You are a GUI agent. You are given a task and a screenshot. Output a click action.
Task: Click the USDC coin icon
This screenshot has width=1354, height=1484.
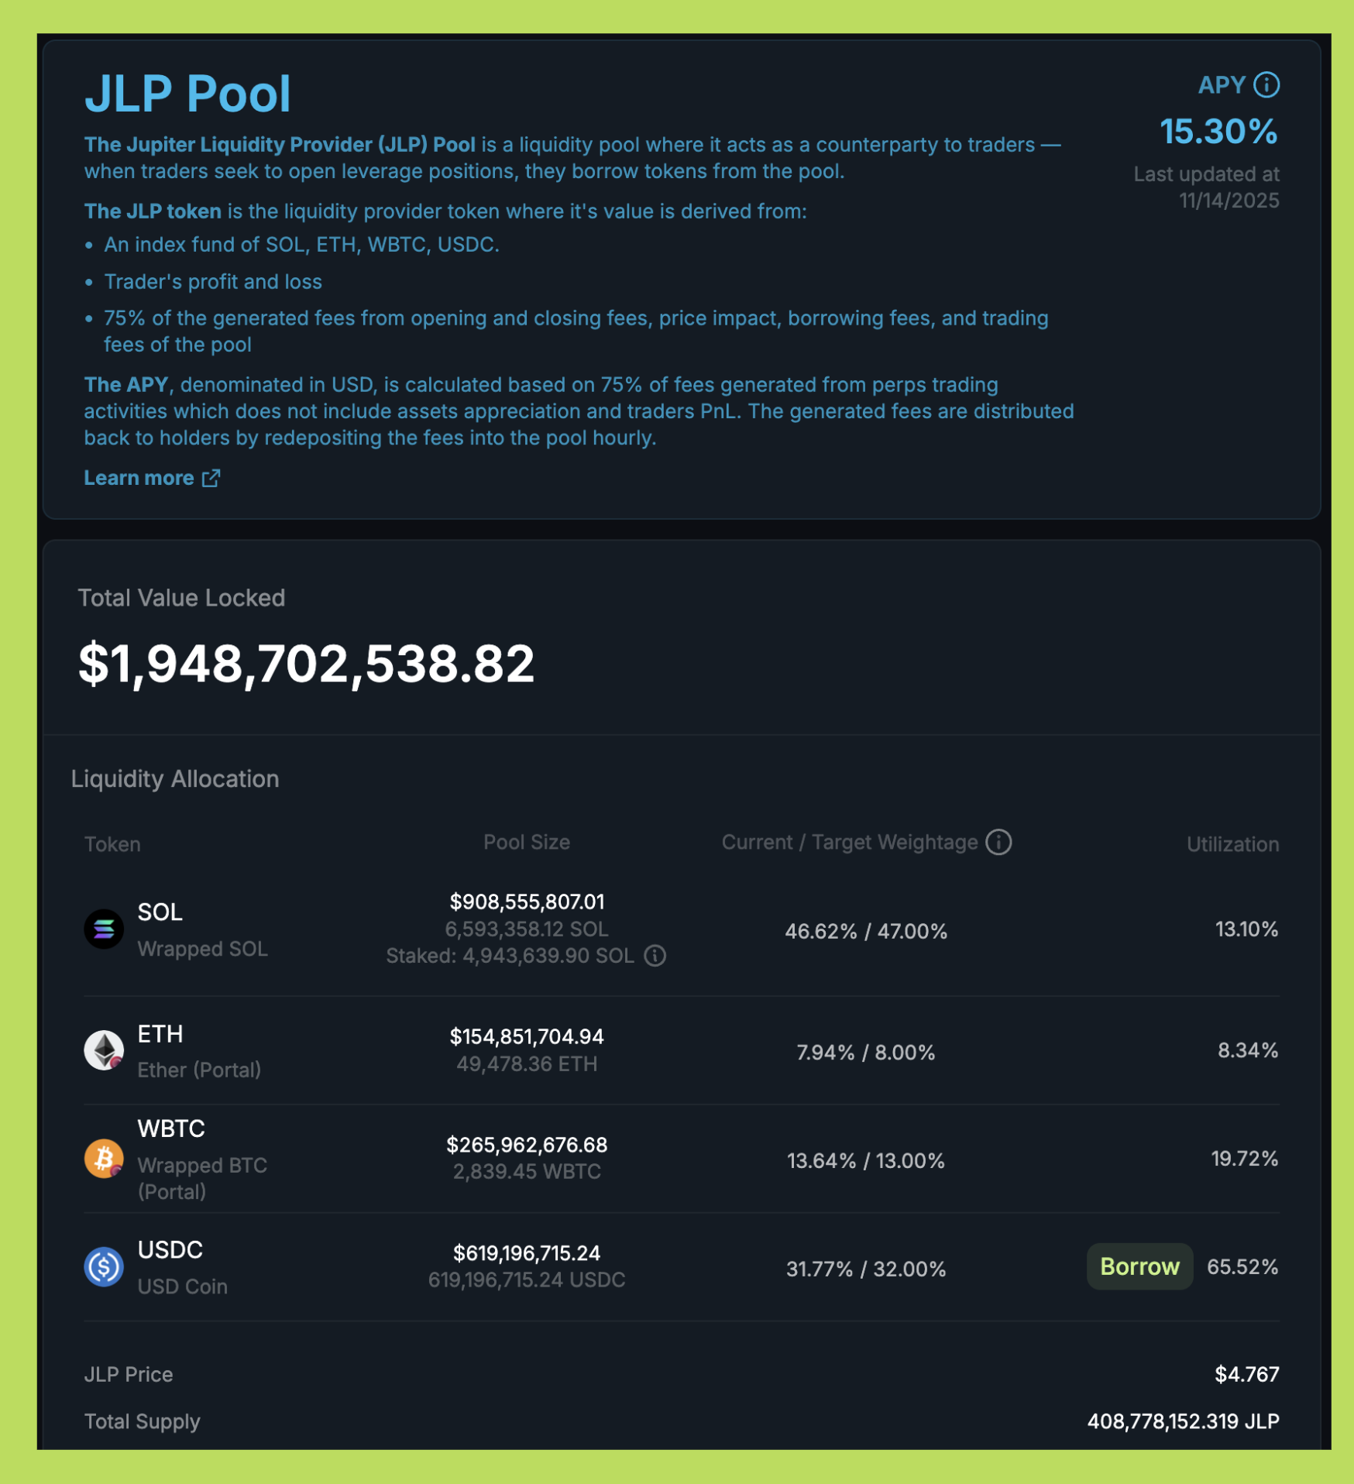[103, 1267]
